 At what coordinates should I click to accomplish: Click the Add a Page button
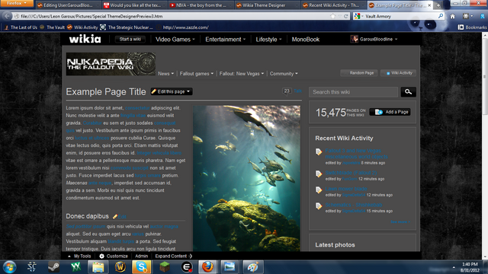point(390,112)
